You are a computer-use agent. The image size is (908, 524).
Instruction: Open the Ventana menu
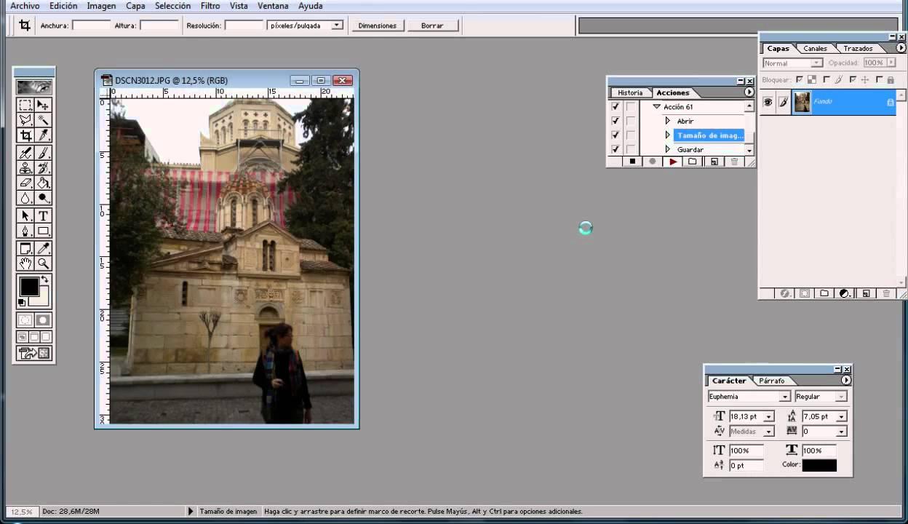point(273,6)
